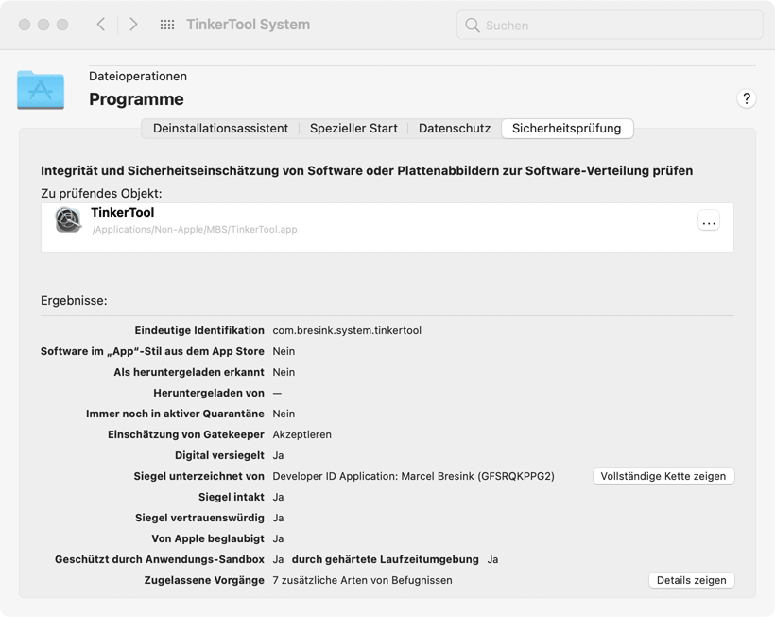Click the magnifying glass search icon
The width and height of the screenshot is (775, 617).
coord(473,26)
